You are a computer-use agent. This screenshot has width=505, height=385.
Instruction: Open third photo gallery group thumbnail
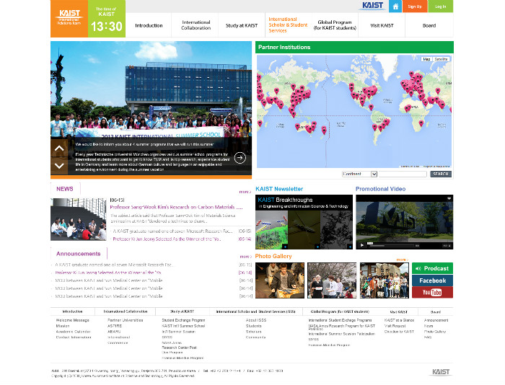[385, 280]
